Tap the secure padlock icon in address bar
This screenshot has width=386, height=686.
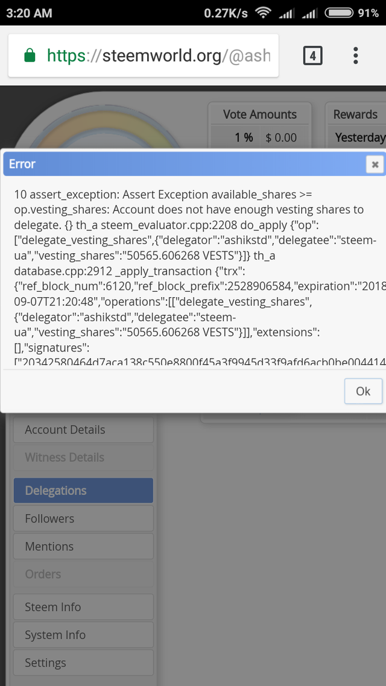click(x=30, y=56)
